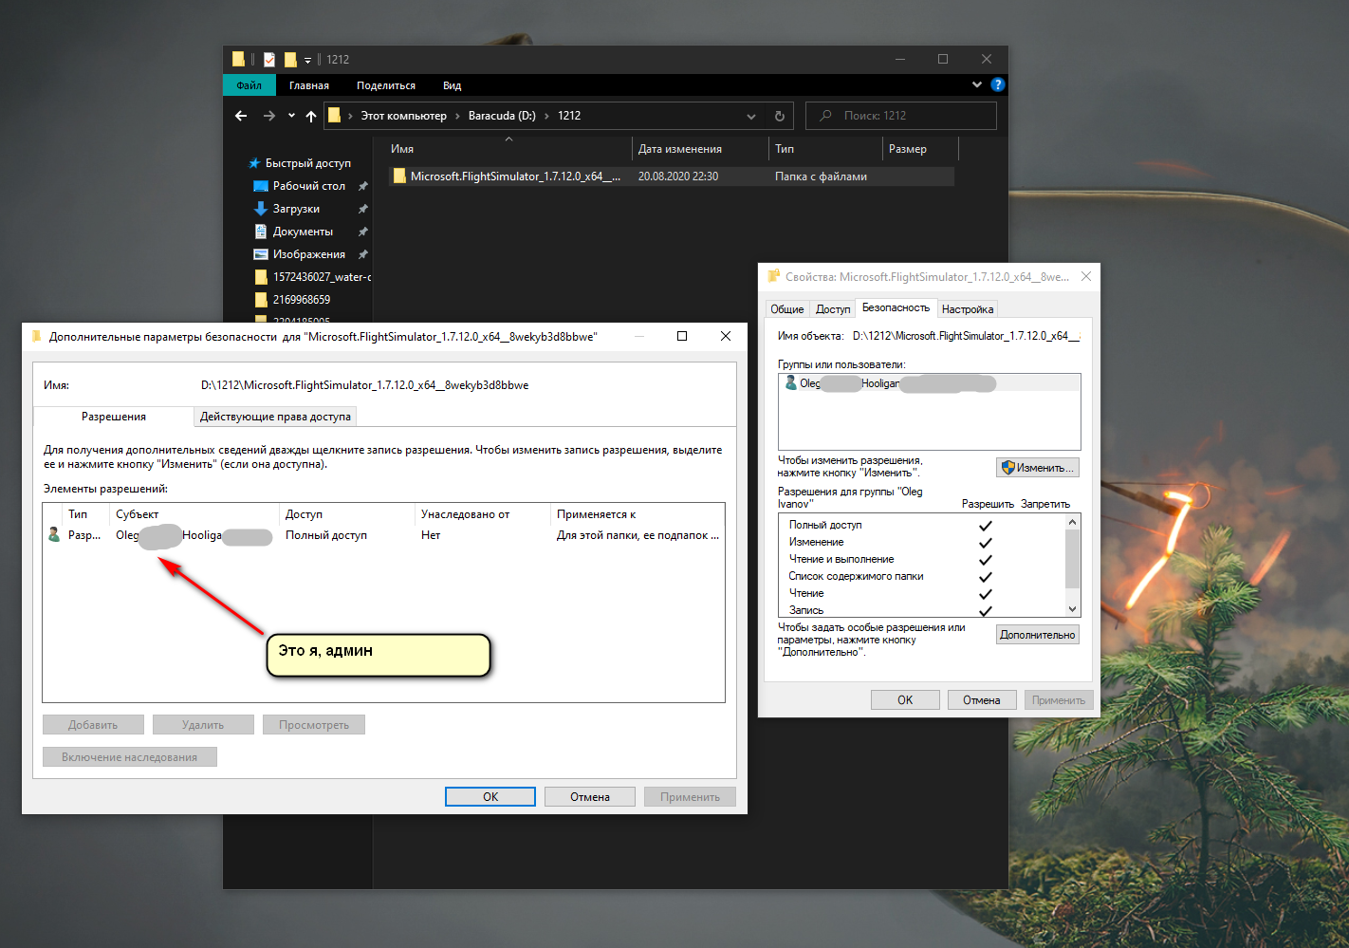Select Microsoft.FlightSimulator folder row in Explorer

point(670,177)
